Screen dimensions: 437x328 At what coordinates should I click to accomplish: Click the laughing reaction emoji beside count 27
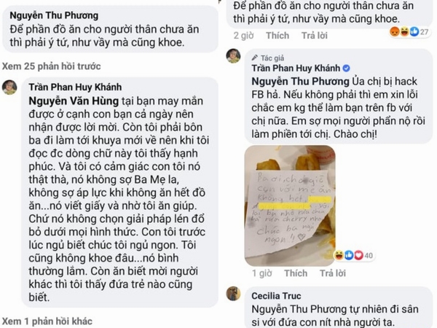(x=404, y=32)
